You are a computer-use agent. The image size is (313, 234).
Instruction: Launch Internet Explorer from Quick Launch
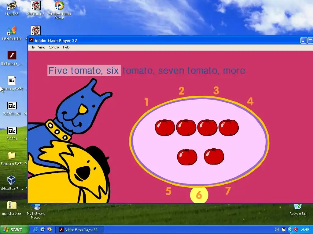point(35,229)
